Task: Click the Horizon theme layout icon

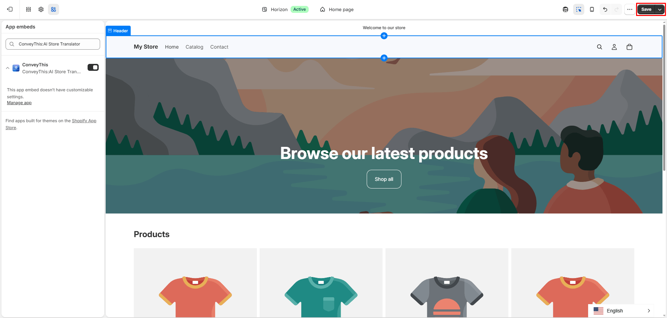Action: (265, 9)
